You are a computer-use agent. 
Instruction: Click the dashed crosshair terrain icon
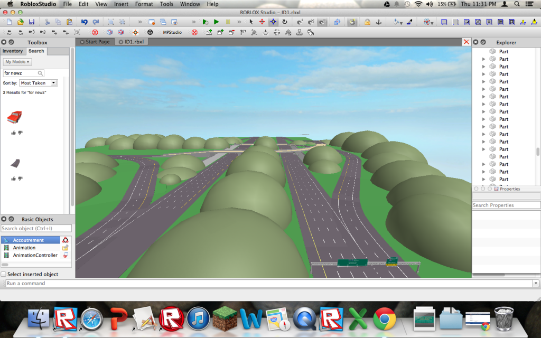point(277,32)
